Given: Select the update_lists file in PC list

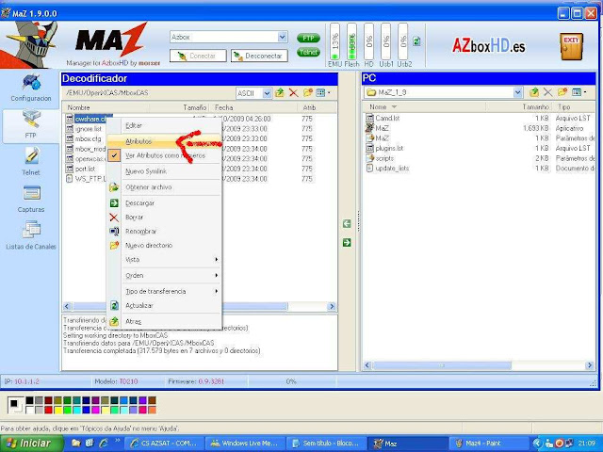Looking at the screenshot, I should (392, 168).
